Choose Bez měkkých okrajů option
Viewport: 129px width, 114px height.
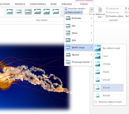point(109,48)
